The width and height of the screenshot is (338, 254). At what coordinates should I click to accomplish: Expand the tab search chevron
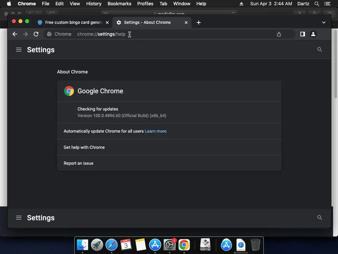(323, 22)
